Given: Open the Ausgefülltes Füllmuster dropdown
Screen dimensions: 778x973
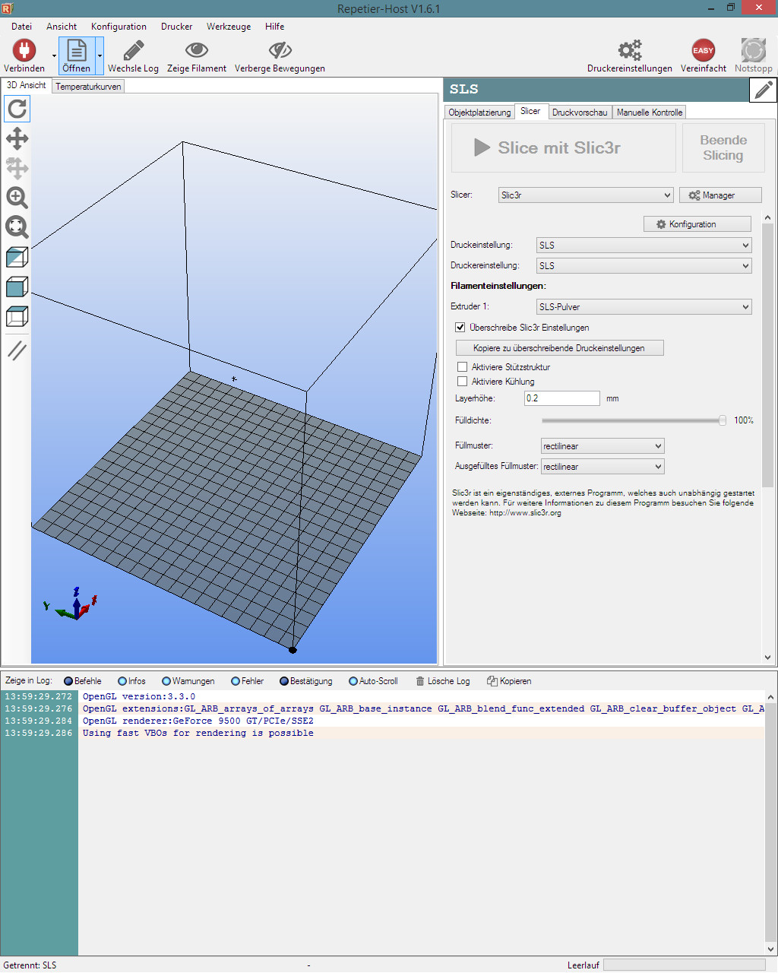Looking at the screenshot, I should click(x=602, y=466).
